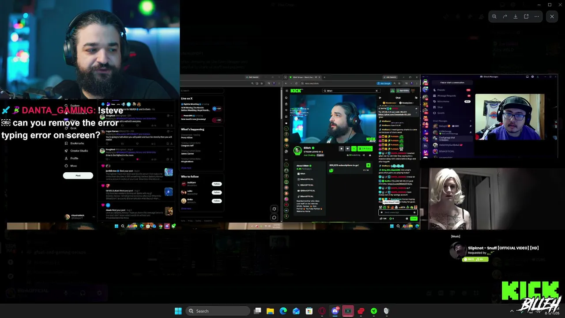Send the message with the green Chat button

pyautogui.click(x=414, y=219)
